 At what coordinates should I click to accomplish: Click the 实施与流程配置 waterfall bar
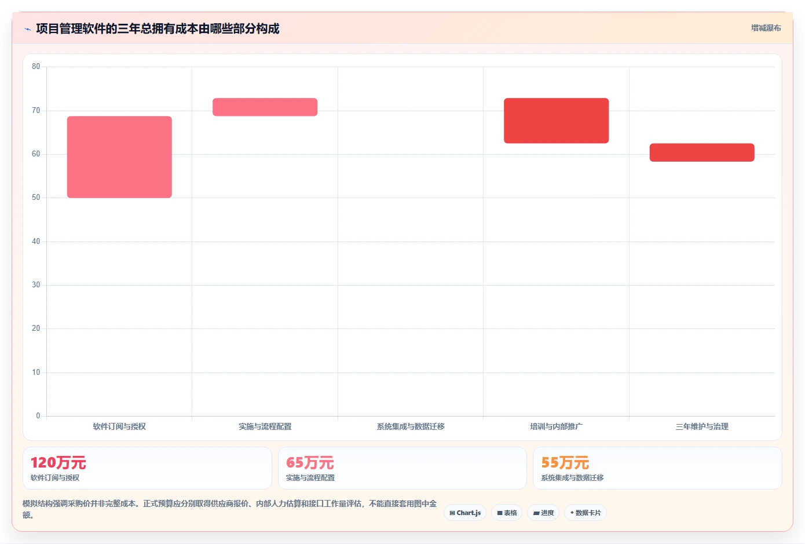[265, 107]
